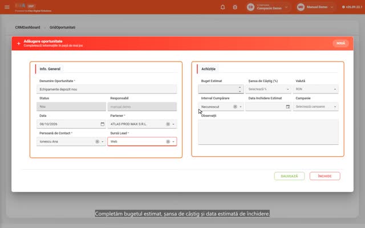Click the Observații text area
The width and height of the screenshot is (365, 228).
pos(269,132)
